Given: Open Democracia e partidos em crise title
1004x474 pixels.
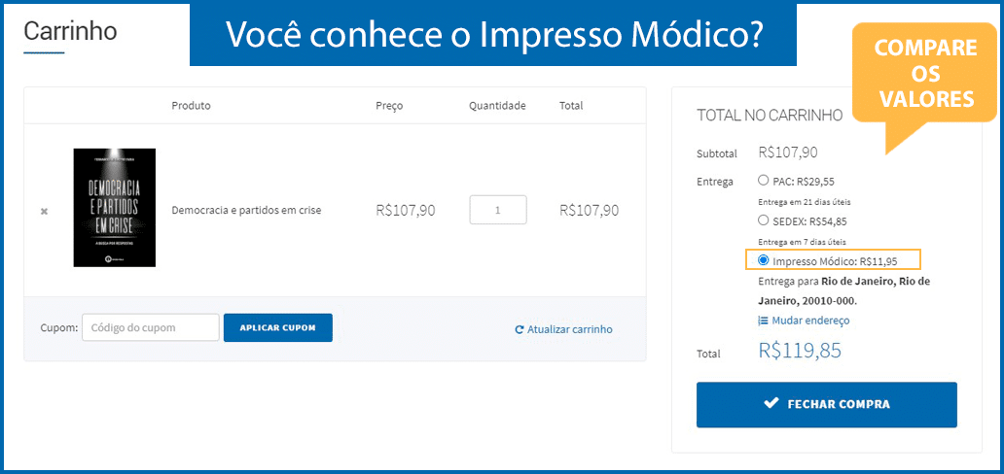Looking at the screenshot, I should [x=246, y=210].
